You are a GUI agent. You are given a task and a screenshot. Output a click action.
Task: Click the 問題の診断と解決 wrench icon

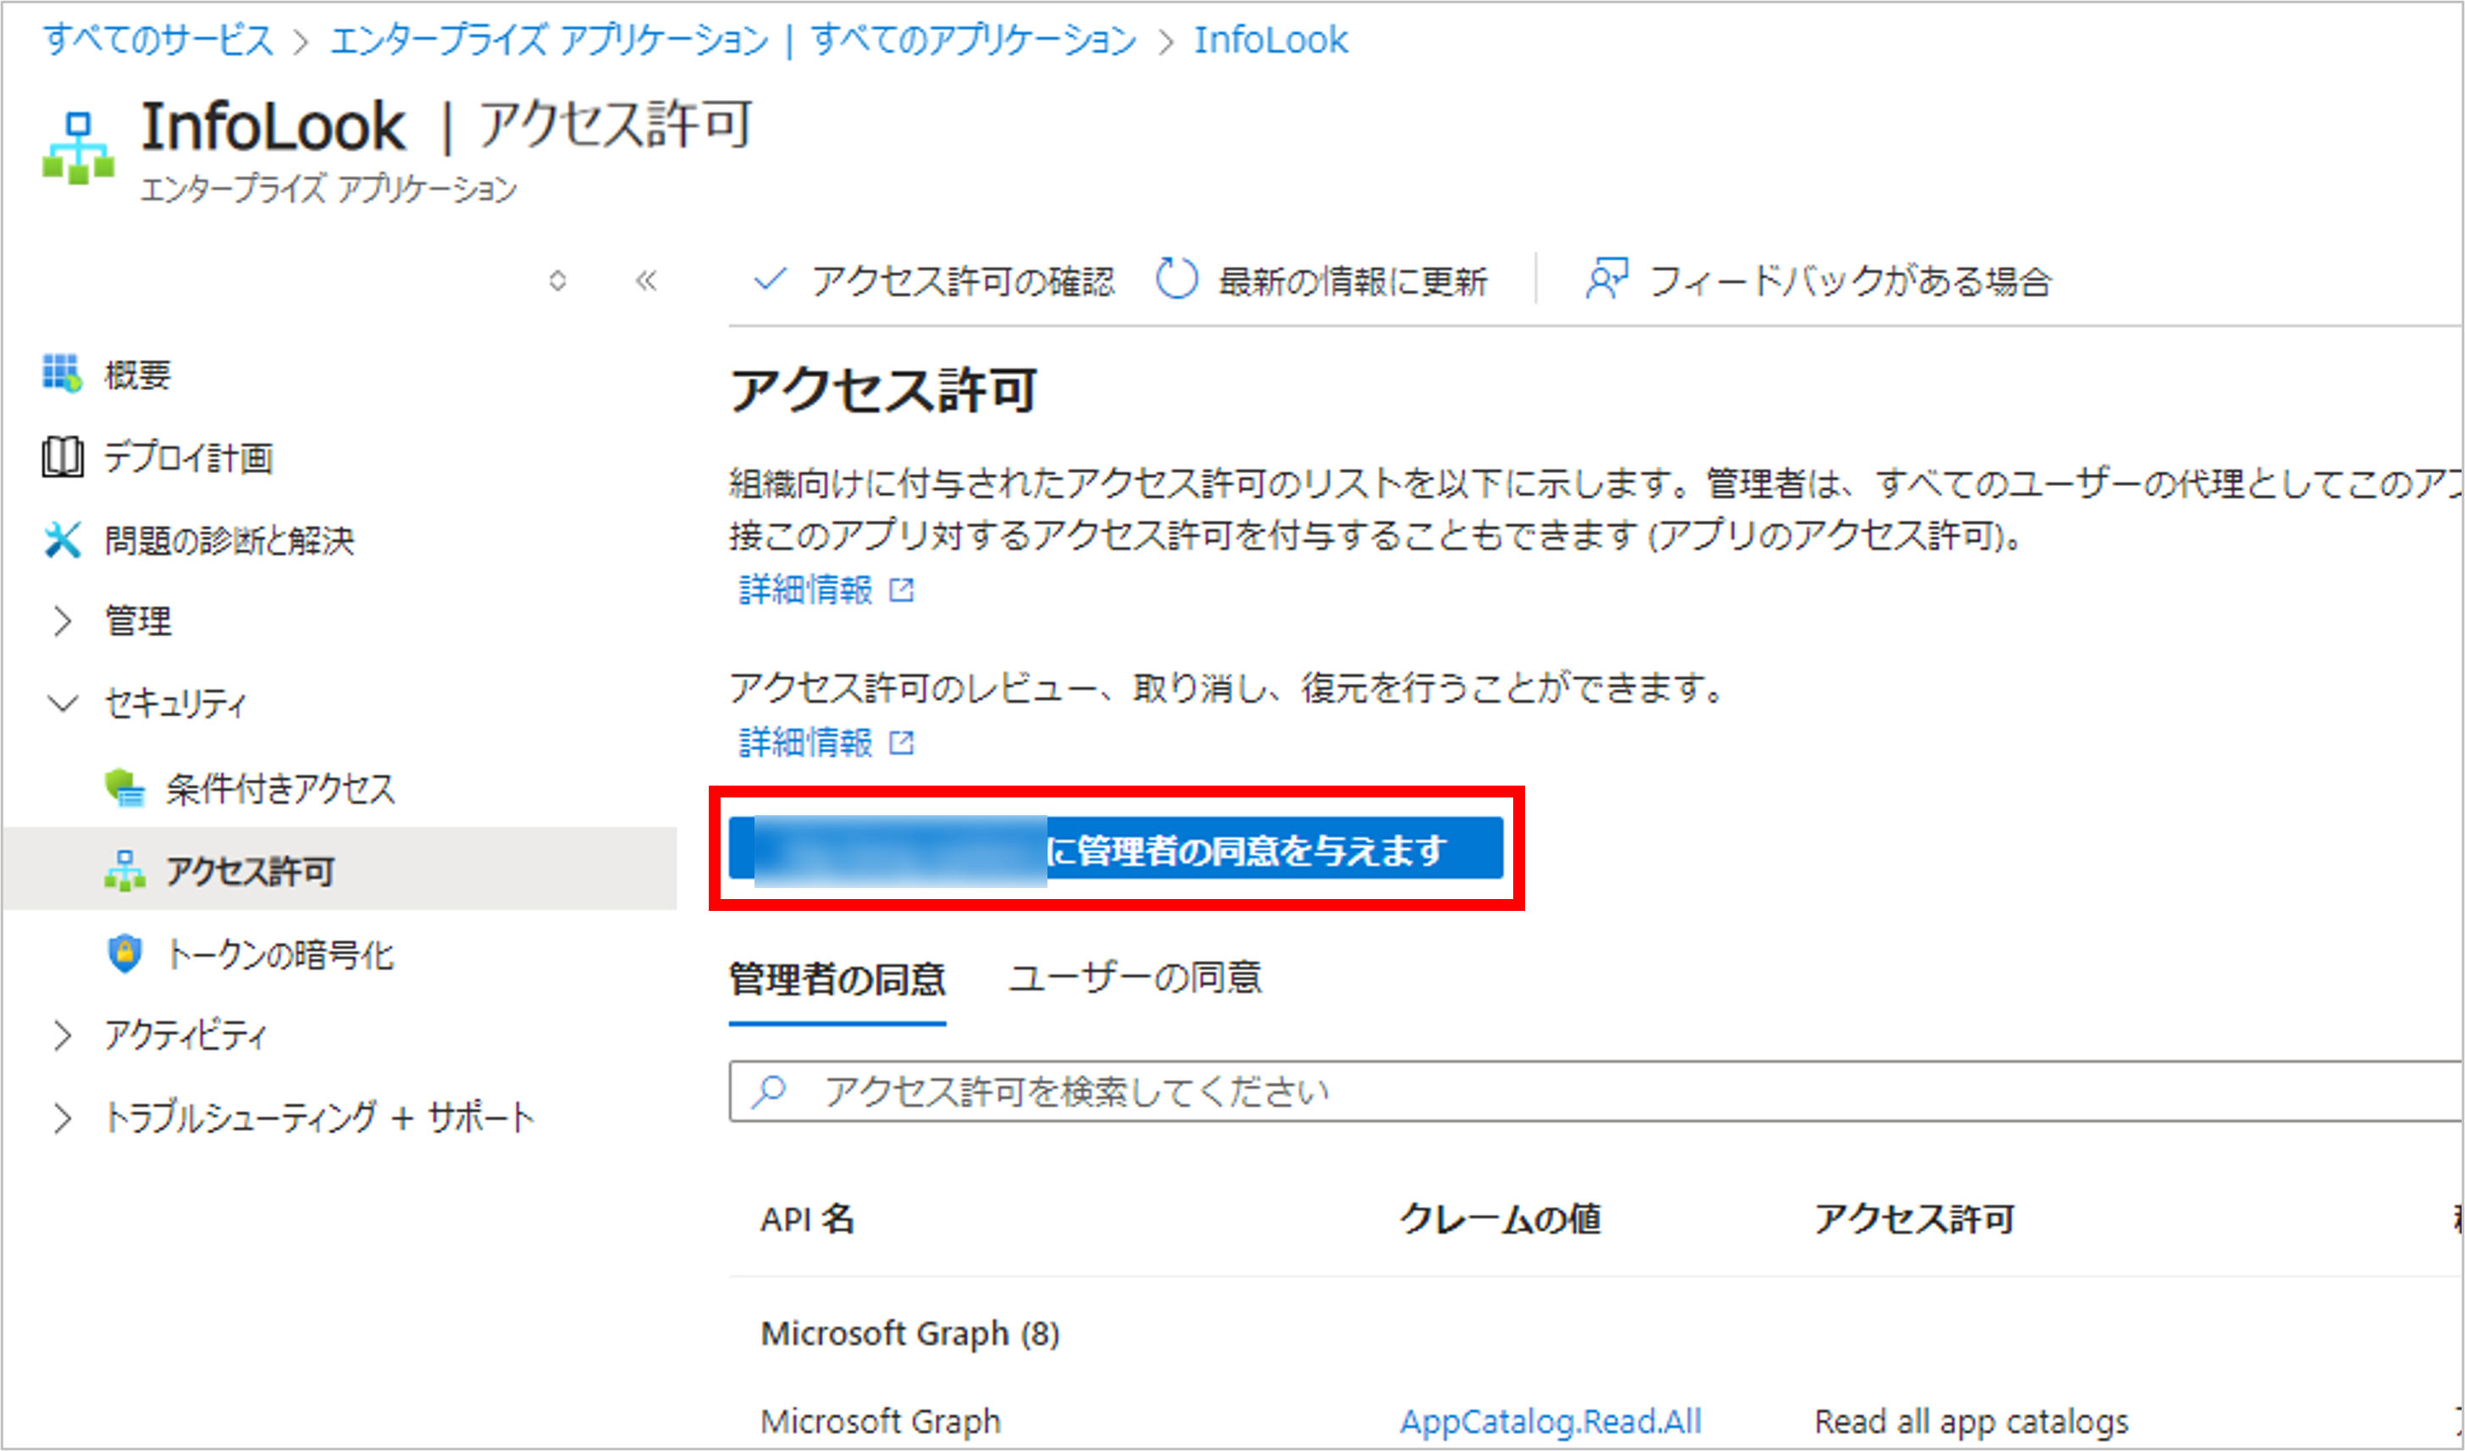tap(62, 538)
